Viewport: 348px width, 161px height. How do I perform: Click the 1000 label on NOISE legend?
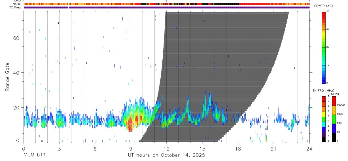tap(341, 114)
